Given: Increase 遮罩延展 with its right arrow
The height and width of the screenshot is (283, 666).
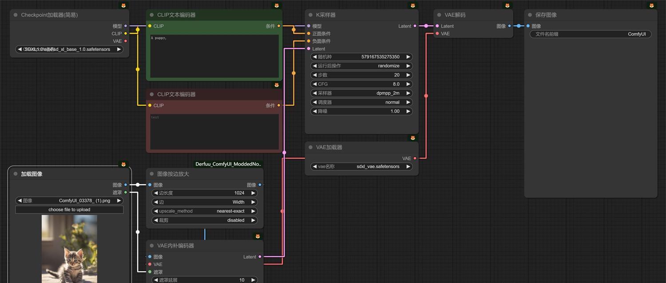Looking at the screenshot, I should [x=254, y=280].
